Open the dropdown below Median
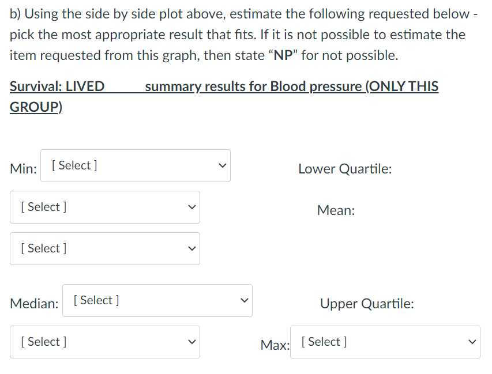This screenshot has width=492, height=374. pyautogui.click(x=104, y=342)
